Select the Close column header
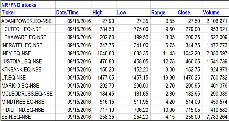Image resolution: width=229 pixels, height=121 pixels. coord(184,13)
